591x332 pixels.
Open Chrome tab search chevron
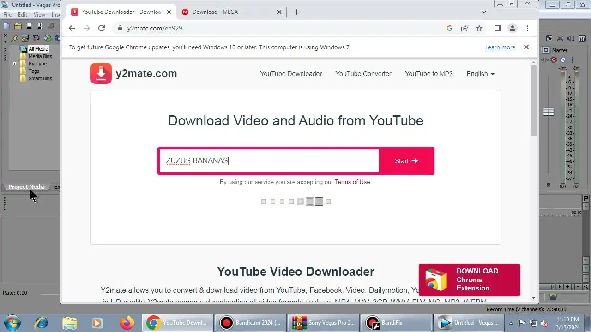(x=484, y=12)
